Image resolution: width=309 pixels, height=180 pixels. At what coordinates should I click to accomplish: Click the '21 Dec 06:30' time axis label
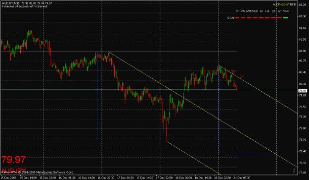point(242,178)
